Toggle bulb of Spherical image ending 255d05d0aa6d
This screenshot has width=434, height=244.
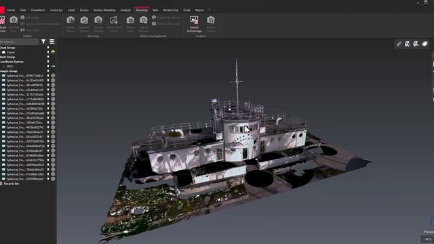pyautogui.click(x=48, y=113)
